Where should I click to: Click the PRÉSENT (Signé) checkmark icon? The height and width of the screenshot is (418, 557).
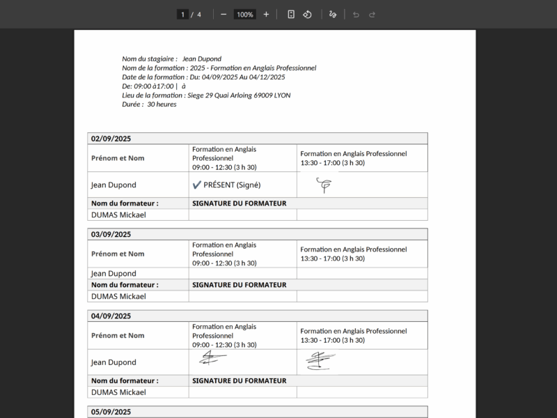coord(198,184)
